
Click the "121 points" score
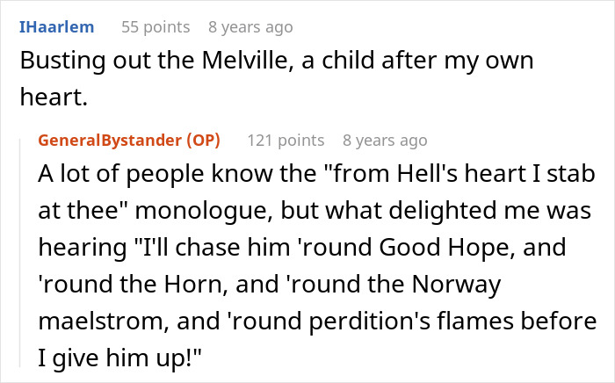286,140
